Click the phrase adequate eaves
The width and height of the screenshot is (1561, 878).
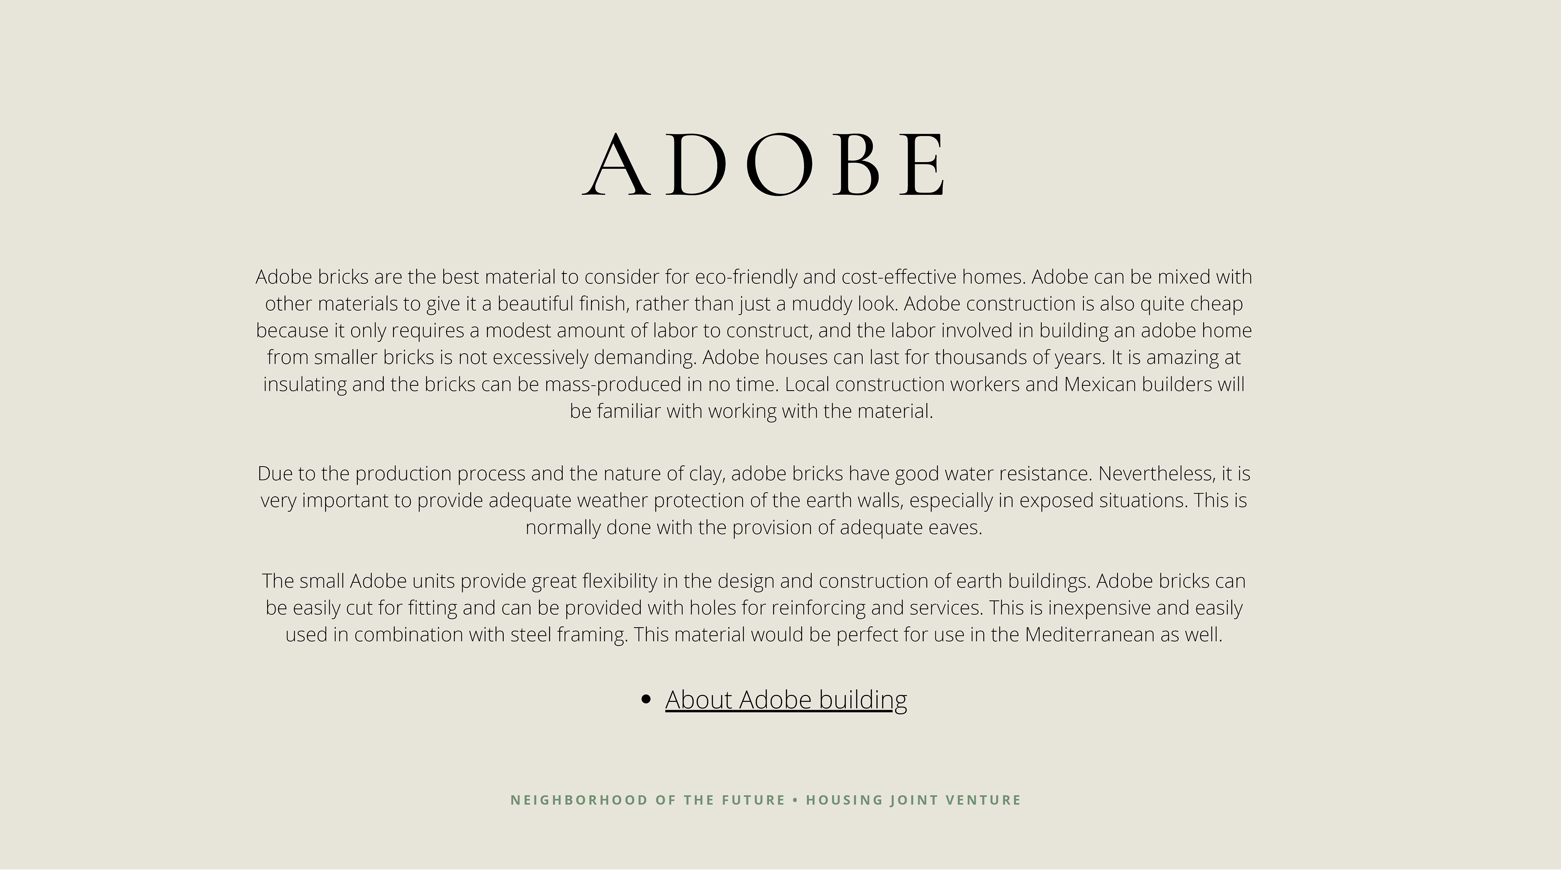coord(911,528)
